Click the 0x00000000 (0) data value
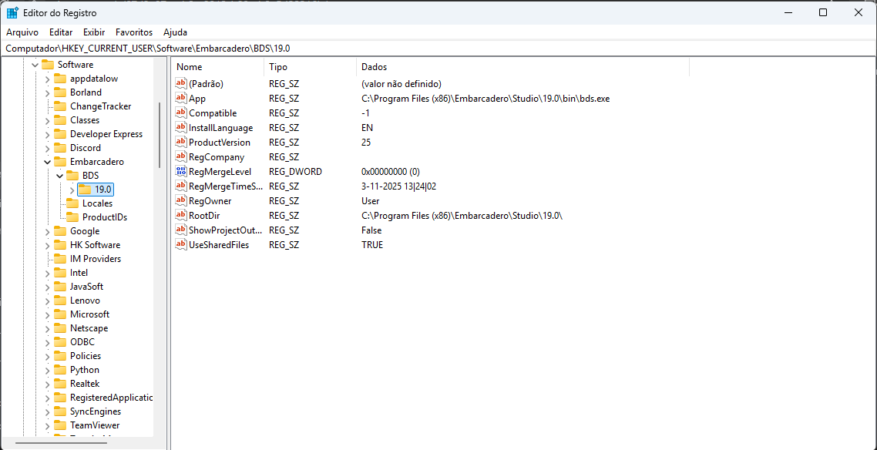 click(391, 172)
